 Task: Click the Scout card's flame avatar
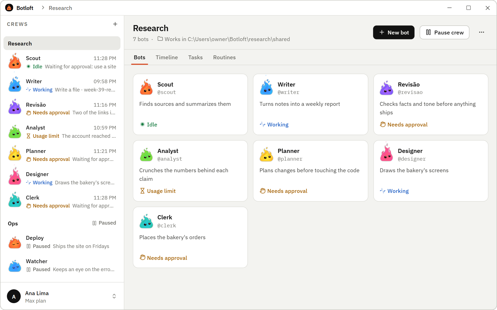[146, 87]
